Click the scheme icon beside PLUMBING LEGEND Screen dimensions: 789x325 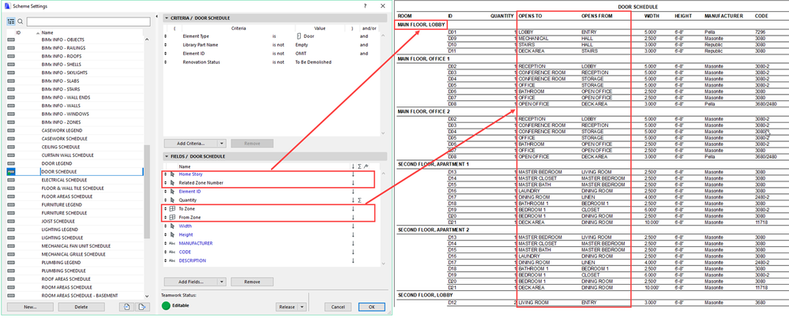pyautogui.click(x=11, y=262)
